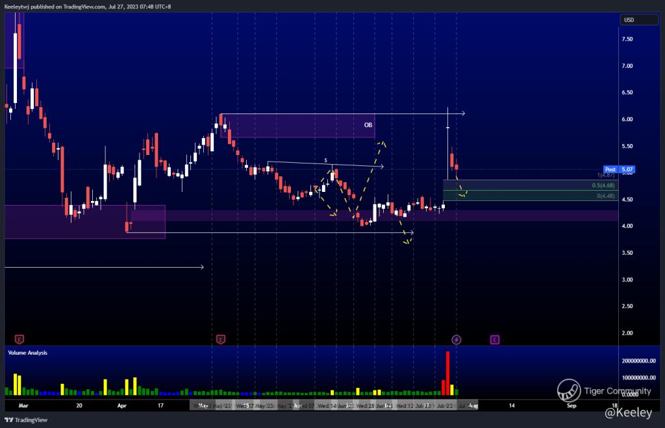
Task: Click the March earnings E marker
Action: point(19,339)
